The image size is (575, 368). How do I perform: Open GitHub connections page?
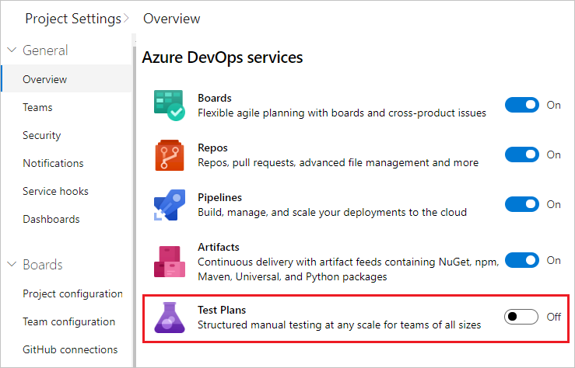click(x=70, y=349)
